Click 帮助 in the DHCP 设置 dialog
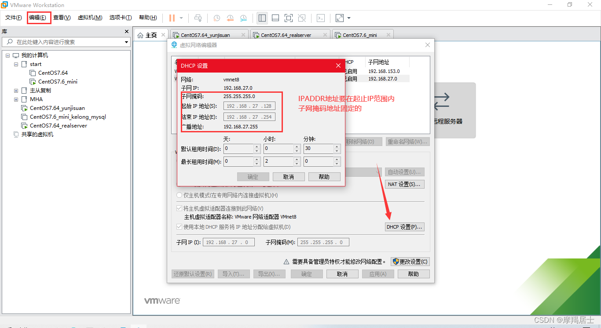Screen dimensions: 601x328 (x=324, y=177)
